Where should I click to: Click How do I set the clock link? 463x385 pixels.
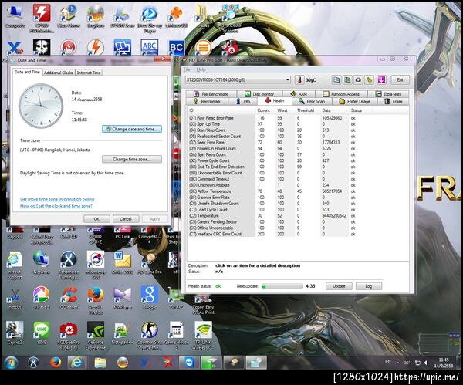point(56,206)
